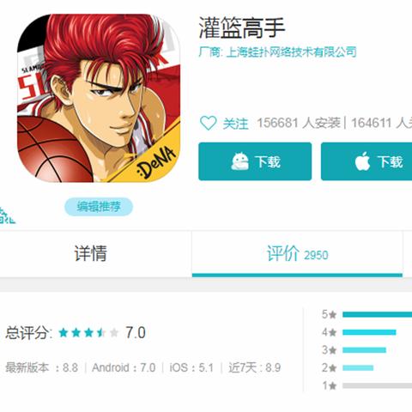This screenshot has height=412, width=412.
Task: Click the 编辑推荐 badge
Action: click(99, 207)
